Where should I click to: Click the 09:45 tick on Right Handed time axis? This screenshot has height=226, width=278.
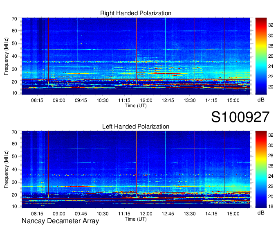pos(81,100)
